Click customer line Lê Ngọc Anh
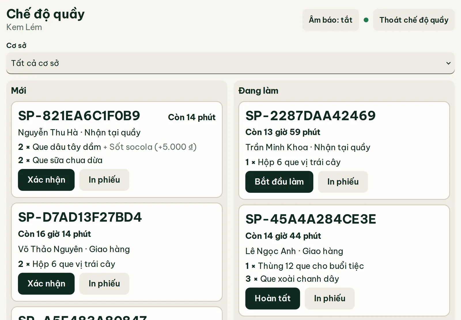The image size is (461, 320). pyautogui.click(x=294, y=251)
